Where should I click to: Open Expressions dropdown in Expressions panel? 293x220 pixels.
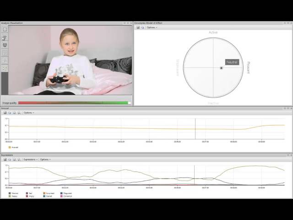tap(31, 159)
